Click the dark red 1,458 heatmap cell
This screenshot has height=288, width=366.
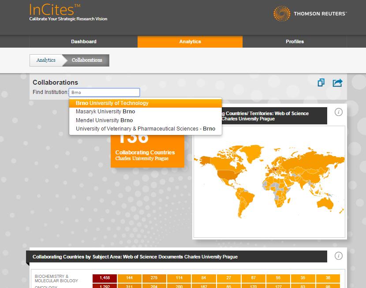tap(105, 278)
